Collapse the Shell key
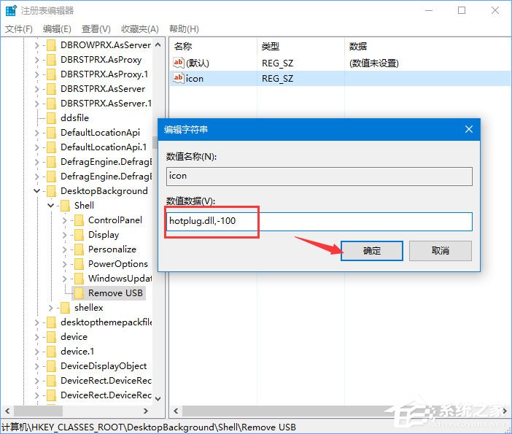This screenshot has width=512, height=434. 50,206
